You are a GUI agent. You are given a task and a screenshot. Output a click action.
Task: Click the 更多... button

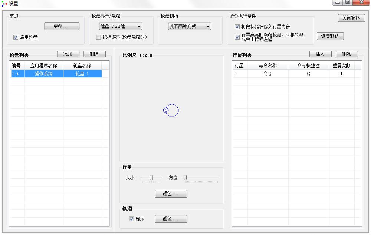[x=62, y=26]
